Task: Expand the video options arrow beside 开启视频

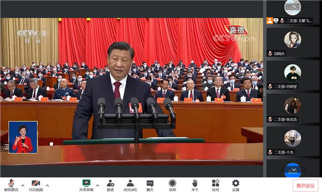Action: click(x=47, y=185)
